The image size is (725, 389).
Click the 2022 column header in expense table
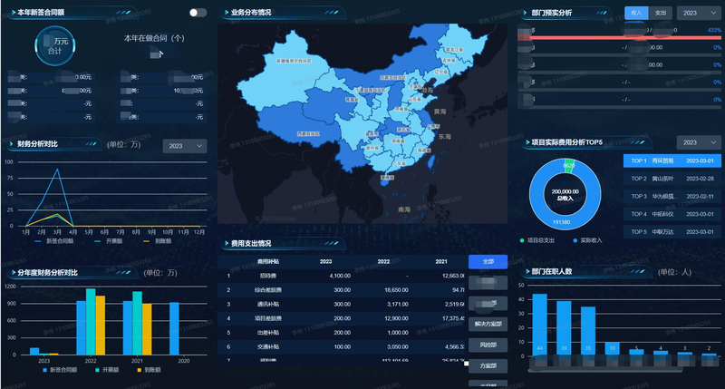coord(383,262)
